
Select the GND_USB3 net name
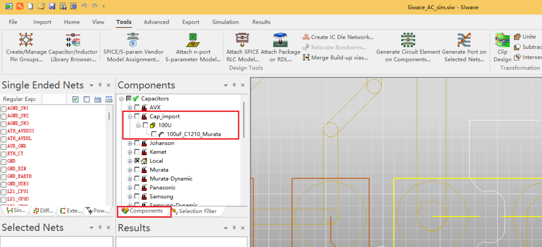[x=18, y=184]
